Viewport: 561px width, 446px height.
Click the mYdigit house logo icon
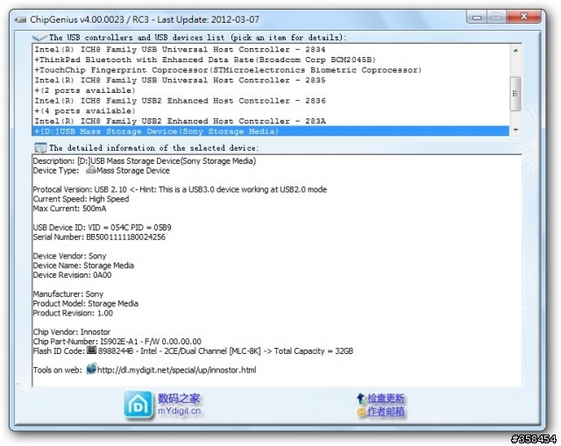[138, 405]
